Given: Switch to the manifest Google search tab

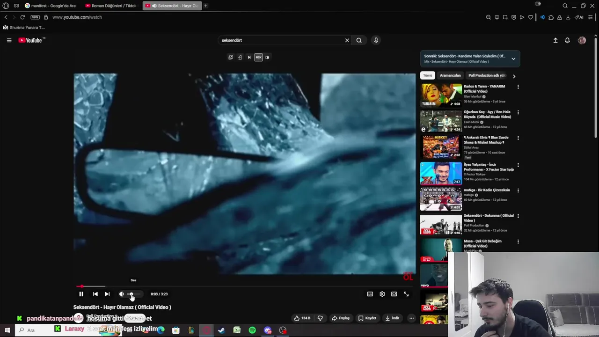Looking at the screenshot, I should click(x=51, y=6).
